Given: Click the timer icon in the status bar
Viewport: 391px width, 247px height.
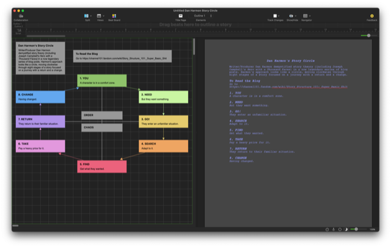Looking at the screenshot, I should 327,229.
